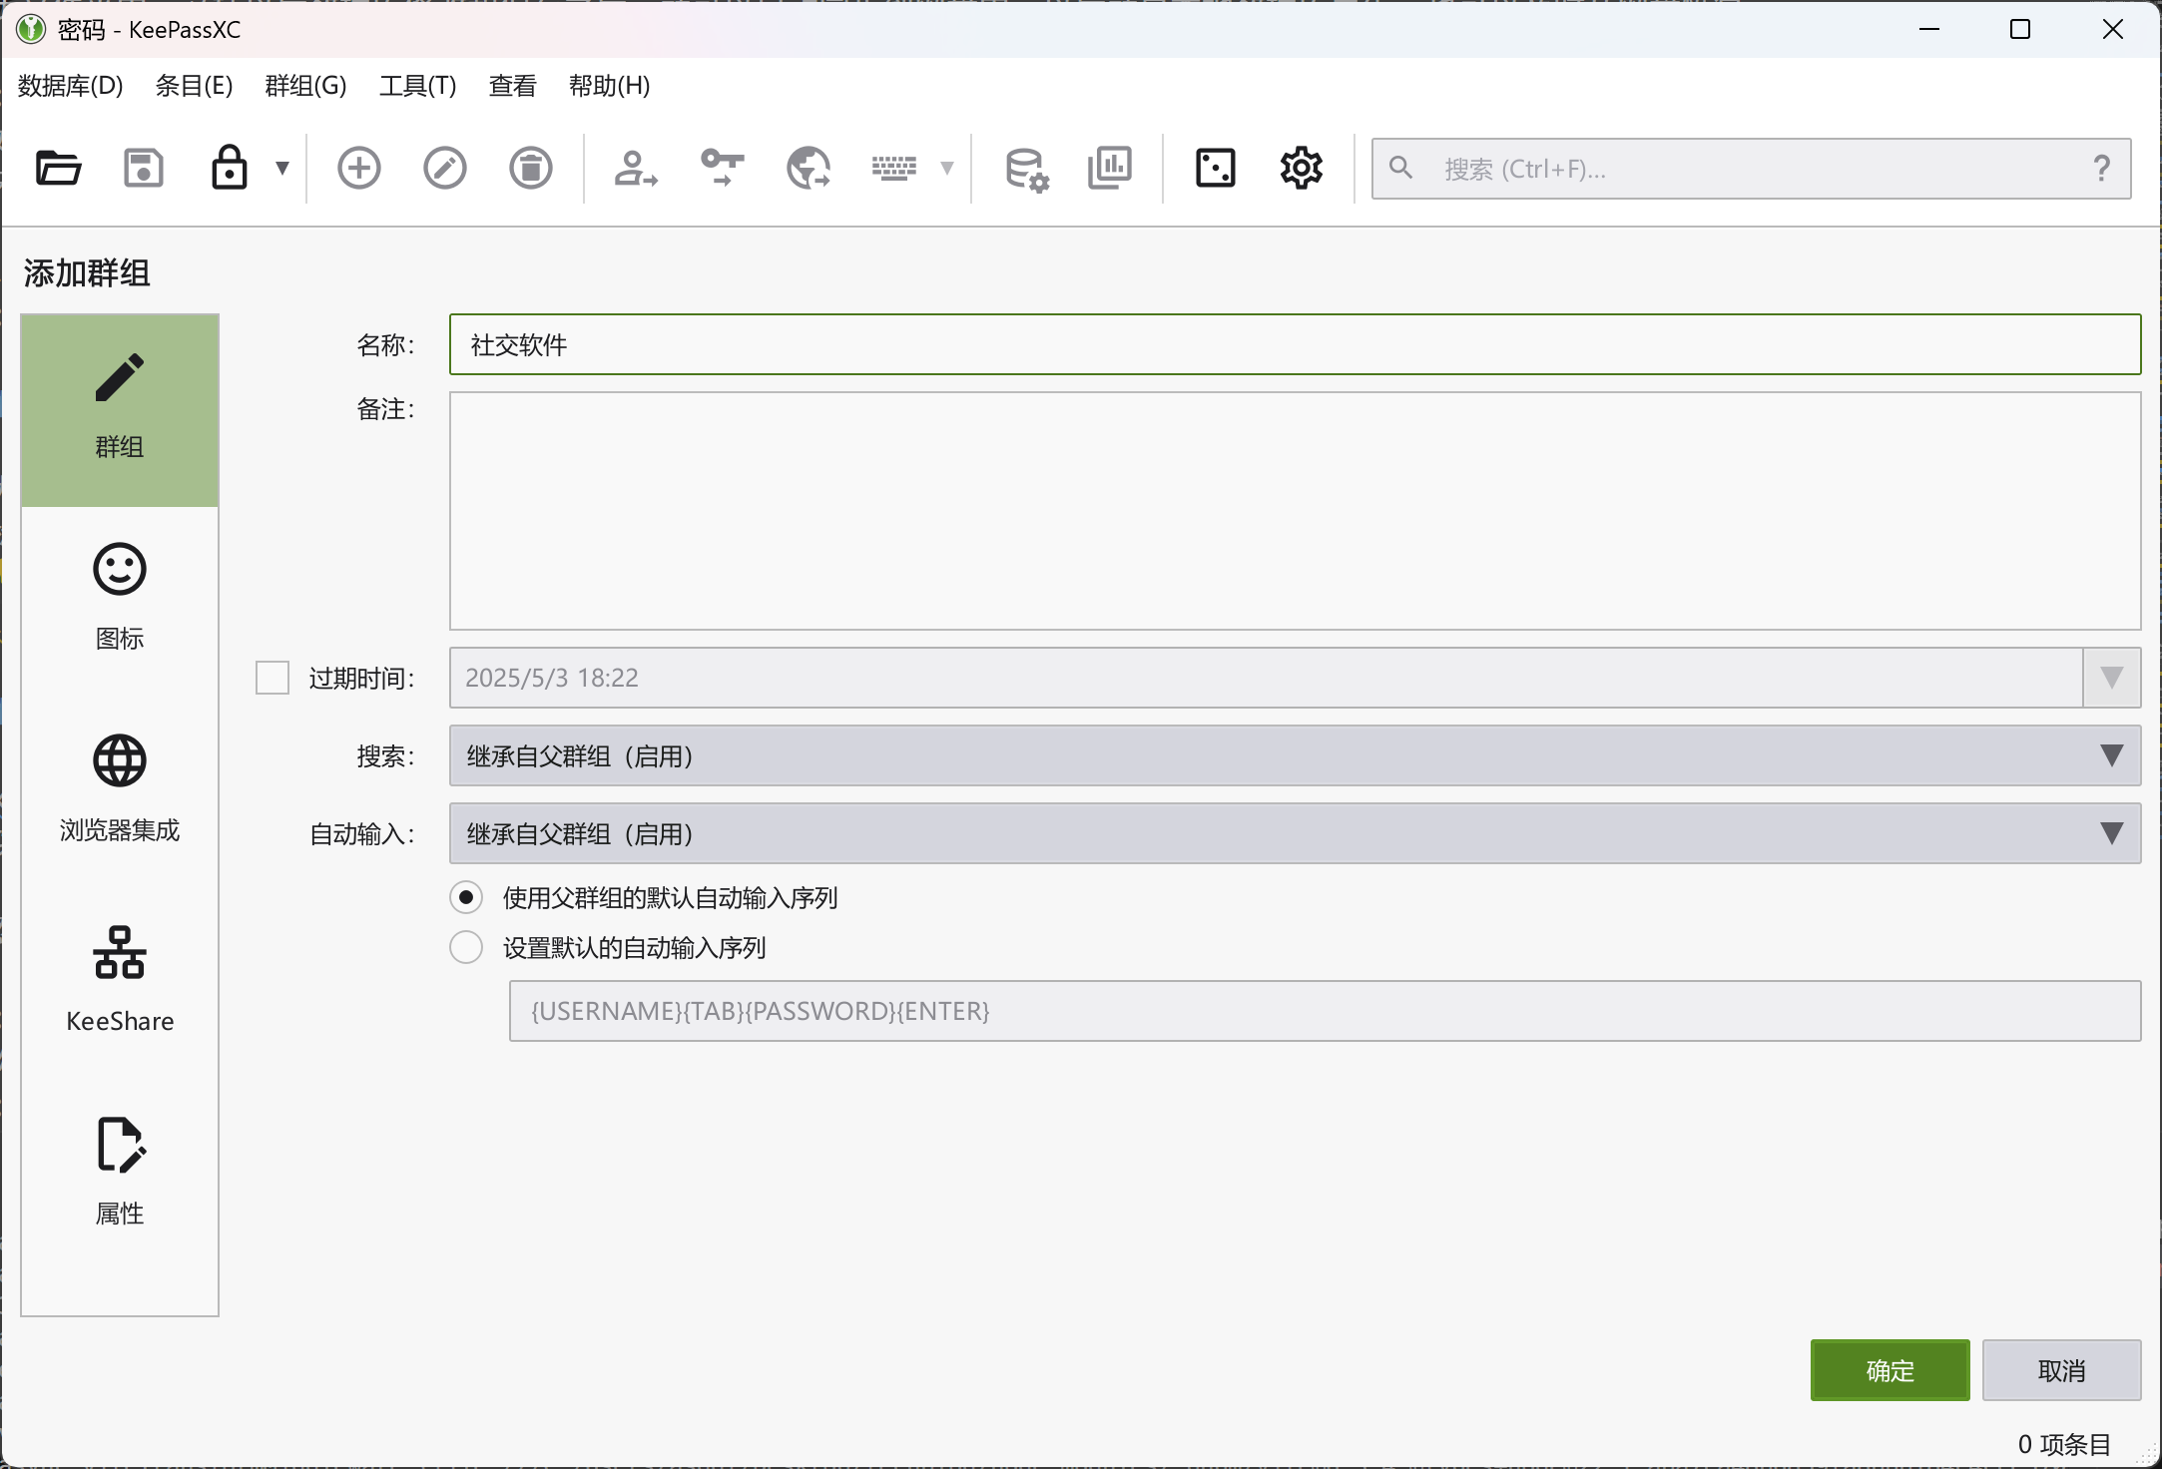Click 取消 button
The width and height of the screenshot is (2162, 1469).
(x=2061, y=1370)
